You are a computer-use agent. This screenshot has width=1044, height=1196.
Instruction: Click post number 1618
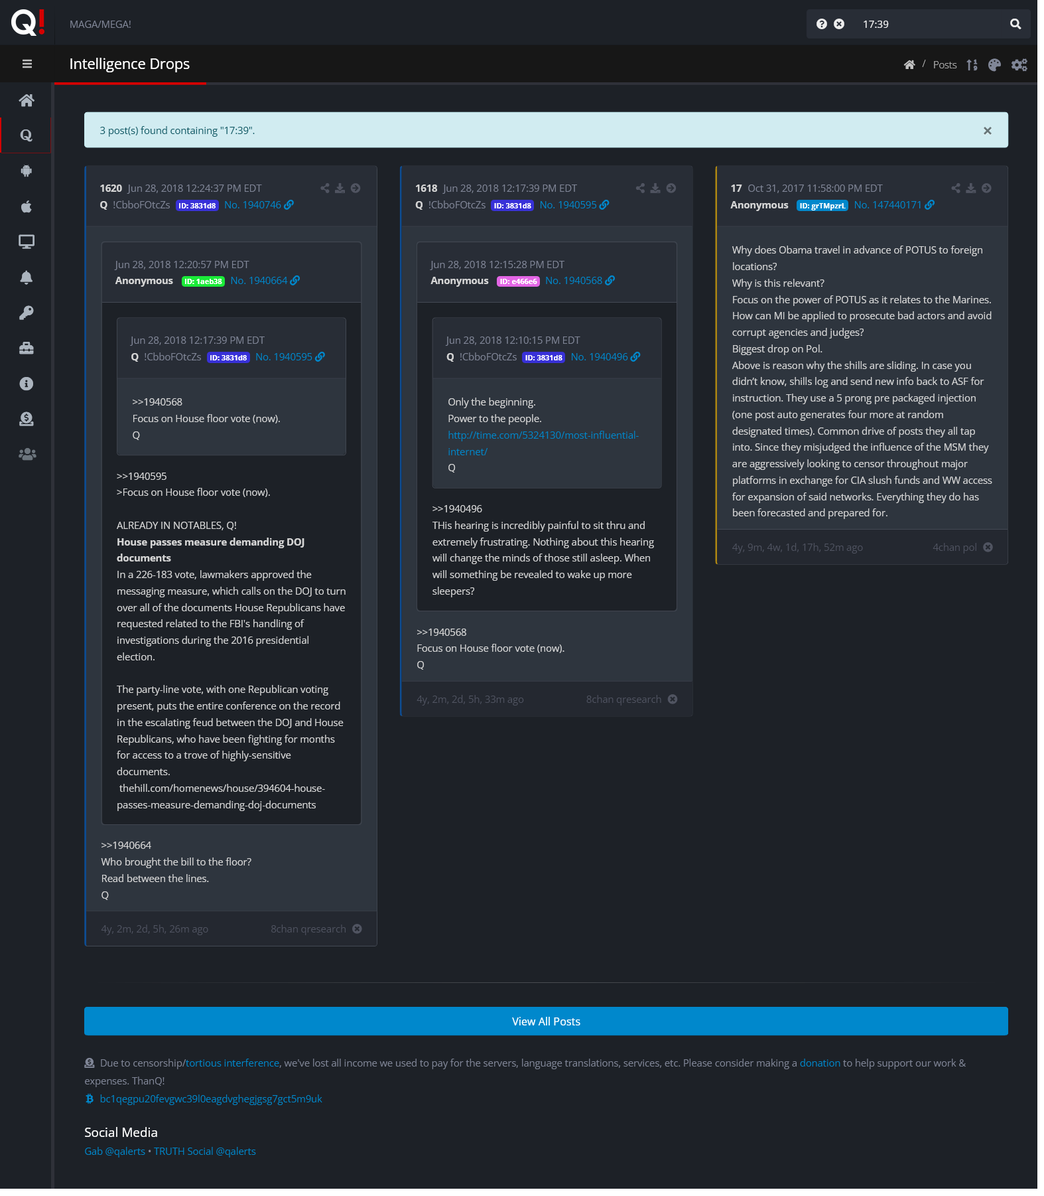pos(426,188)
